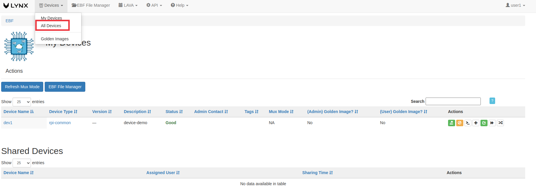Open the rpi-common device type link
The image size is (536, 189).
click(x=60, y=123)
